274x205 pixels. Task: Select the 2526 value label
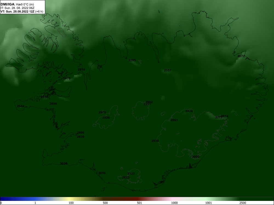(x=106, y=118)
